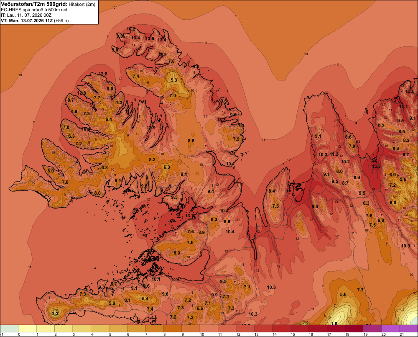Click the 'EC-HRES spá brúuð á 500m net' line
The image size is (418, 337).
(34, 10)
